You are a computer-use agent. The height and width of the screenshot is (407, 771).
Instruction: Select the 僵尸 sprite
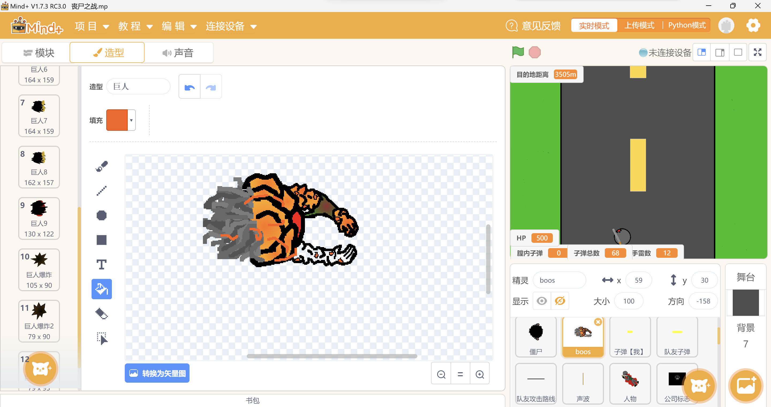(536, 337)
